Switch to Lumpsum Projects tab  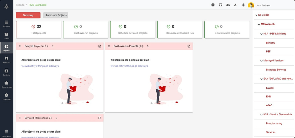tap(56, 15)
